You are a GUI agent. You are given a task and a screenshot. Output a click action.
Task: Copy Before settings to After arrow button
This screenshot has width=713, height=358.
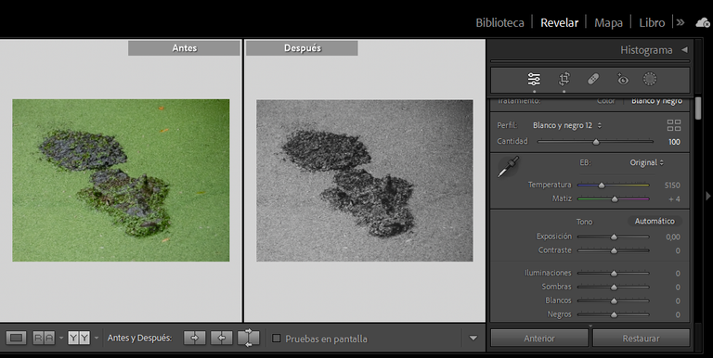pyautogui.click(x=195, y=338)
